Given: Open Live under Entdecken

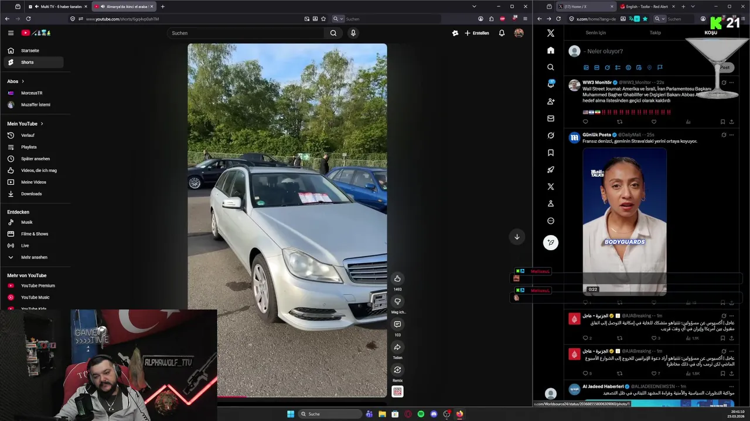Looking at the screenshot, I should (x=34, y=246).
